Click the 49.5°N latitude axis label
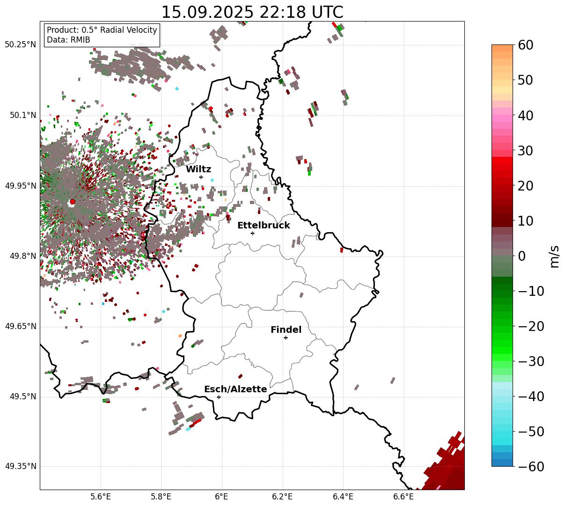 22,397
